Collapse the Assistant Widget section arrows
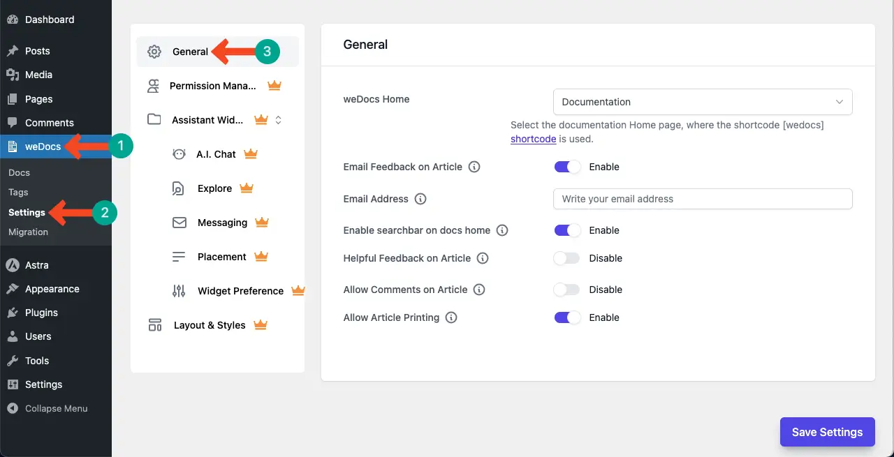 [x=278, y=120]
